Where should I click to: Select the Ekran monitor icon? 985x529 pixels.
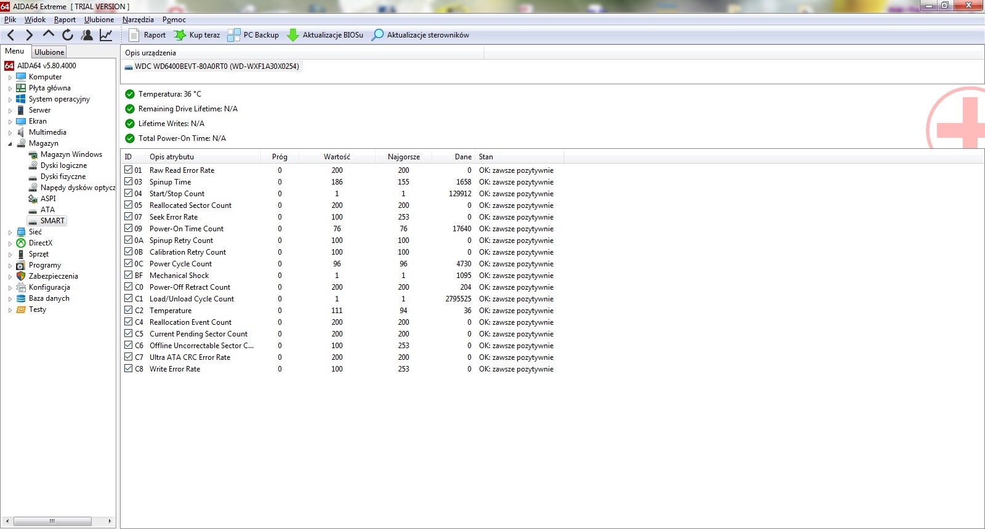pyautogui.click(x=22, y=121)
